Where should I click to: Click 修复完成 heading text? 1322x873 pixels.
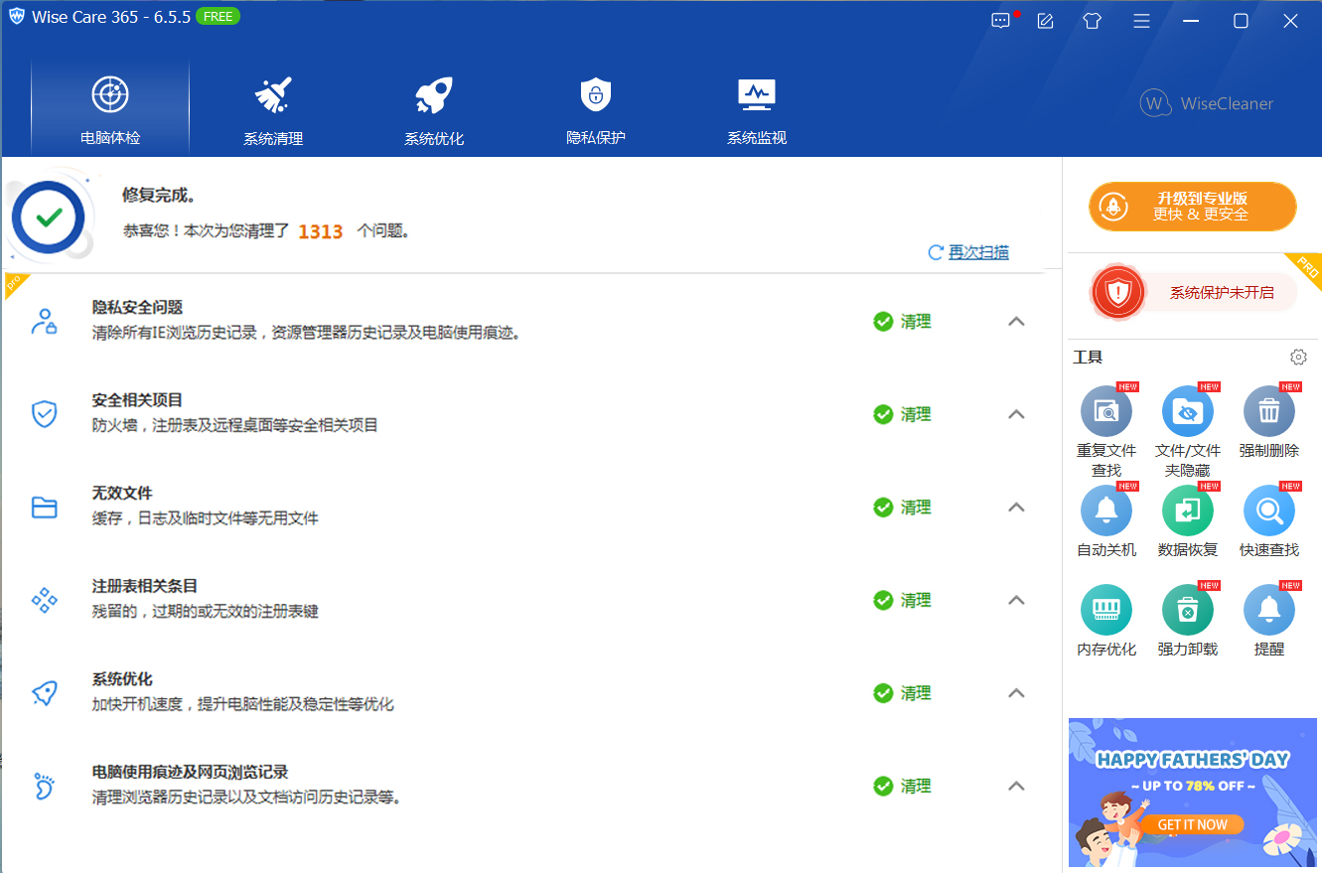[x=159, y=195]
